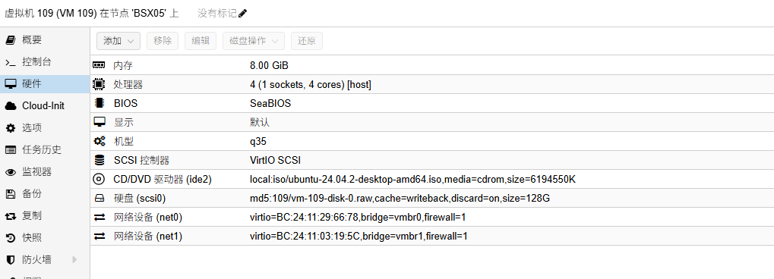Click the 复制 replication icon
This screenshot has width=774, height=279.
(11, 216)
